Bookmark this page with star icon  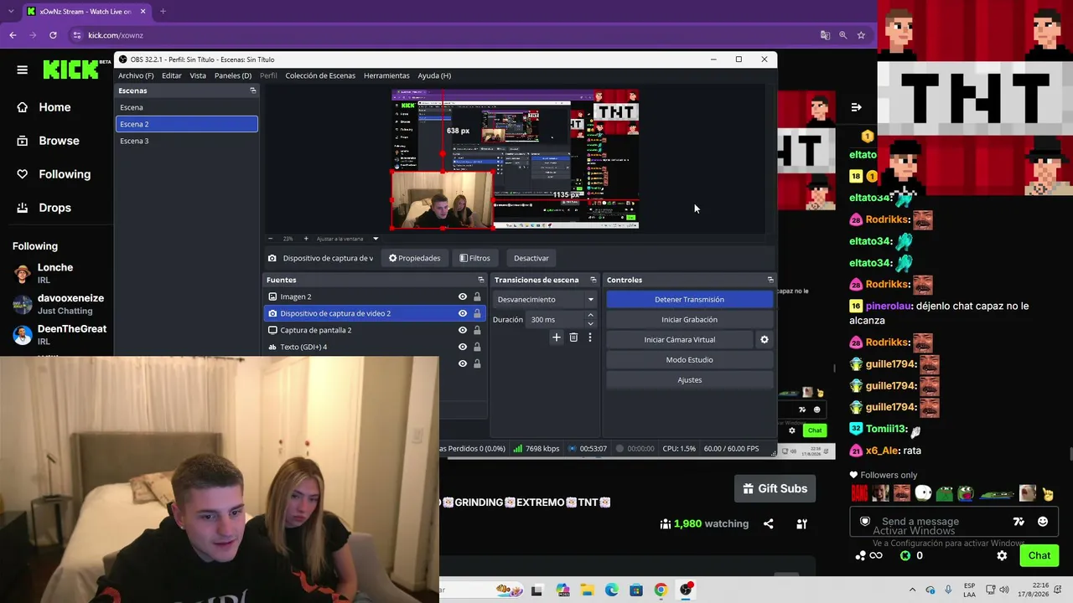click(861, 35)
